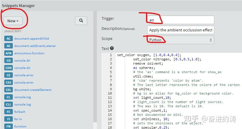Select the CDD badge

click(x=9, y=68)
